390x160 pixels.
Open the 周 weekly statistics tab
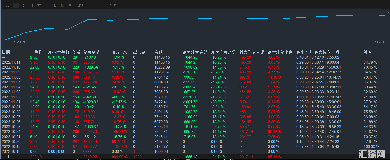point(23,5)
